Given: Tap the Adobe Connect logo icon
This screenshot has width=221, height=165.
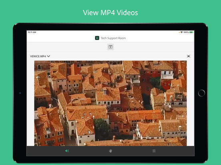Looking at the screenshot, I should point(97,38).
